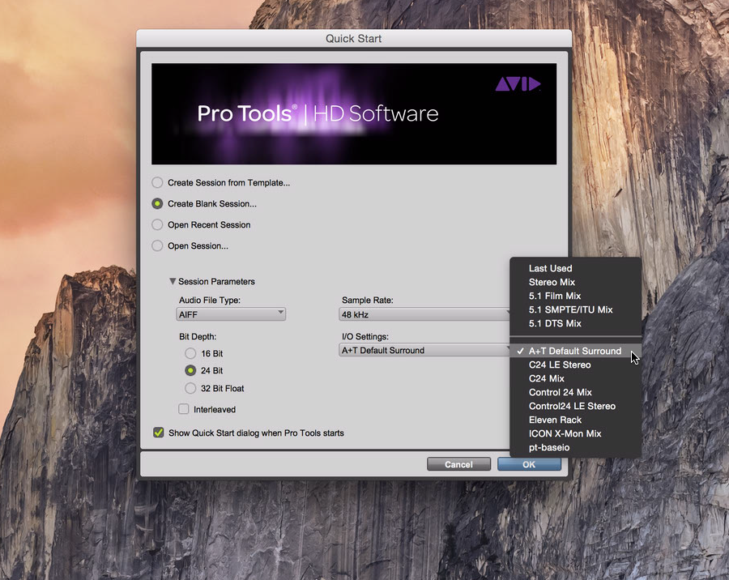Enable the Interleaved checkbox

coord(185,410)
